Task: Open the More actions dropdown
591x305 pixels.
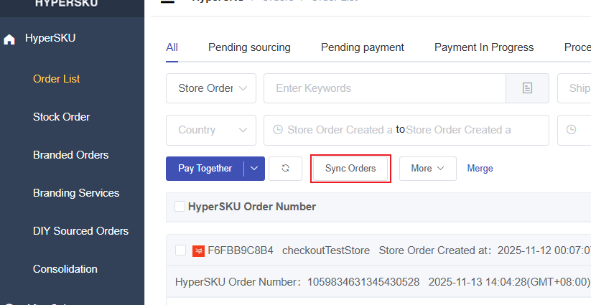Action: (427, 169)
